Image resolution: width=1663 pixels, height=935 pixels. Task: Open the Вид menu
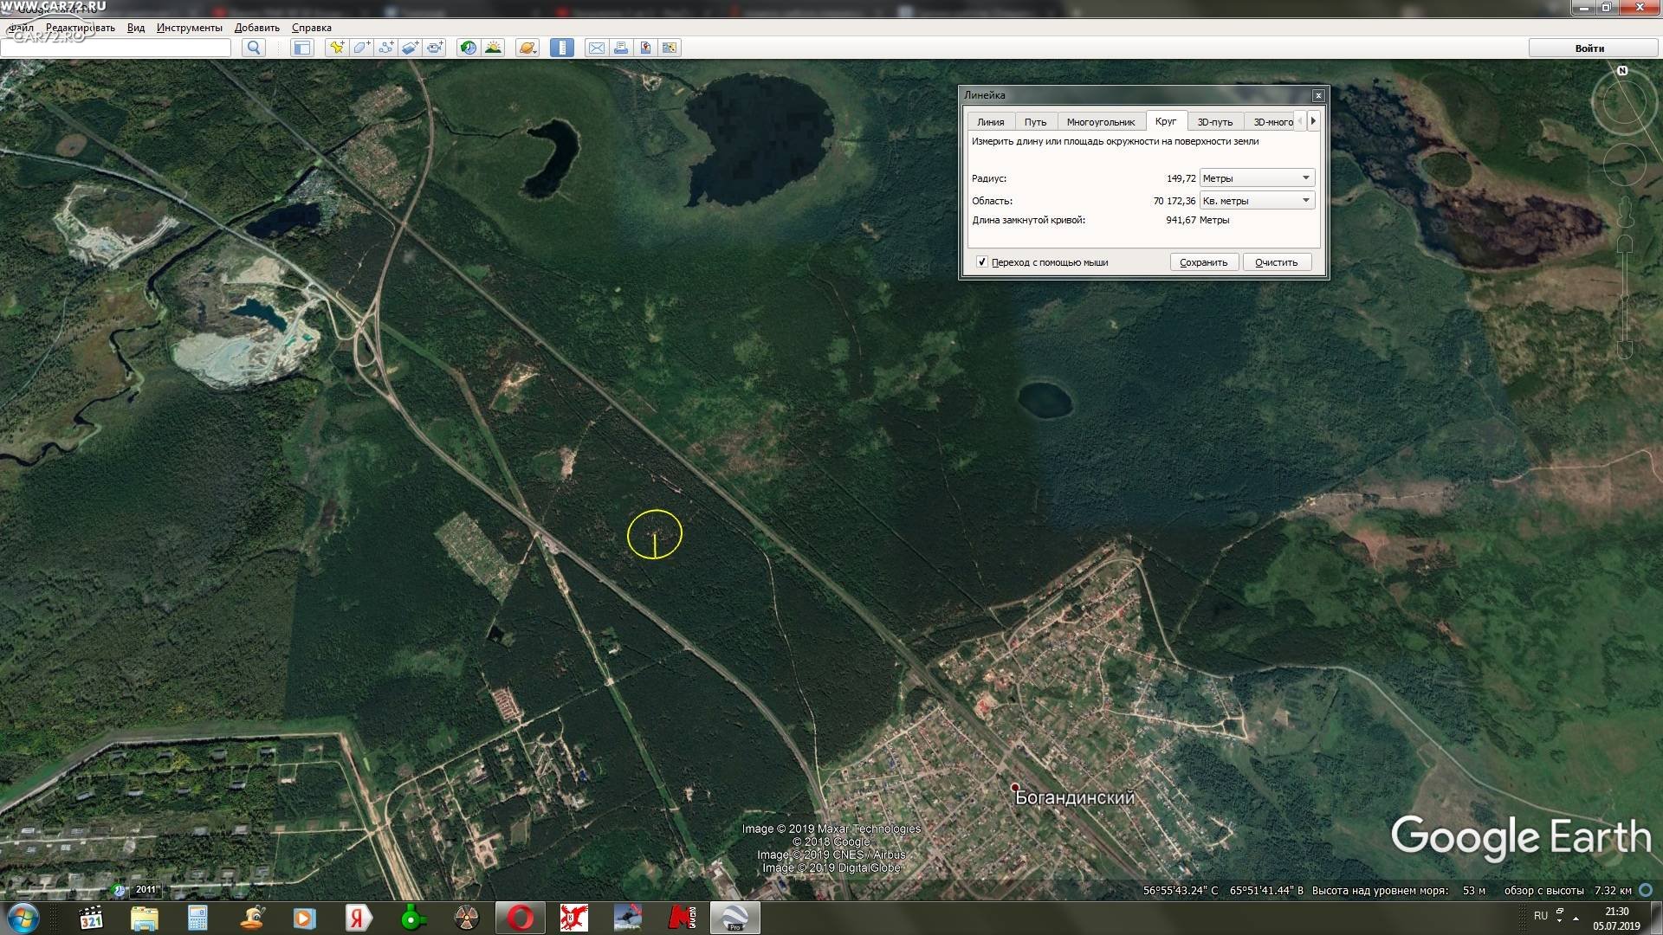click(x=136, y=28)
